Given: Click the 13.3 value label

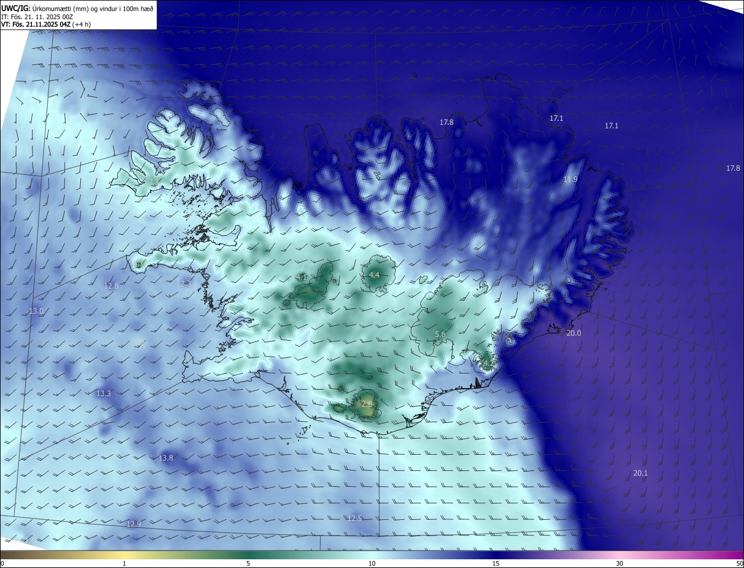Looking at the screenshot, I should 103,393.
